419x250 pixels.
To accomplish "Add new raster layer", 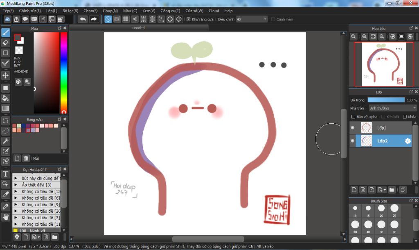I will 354,190.
